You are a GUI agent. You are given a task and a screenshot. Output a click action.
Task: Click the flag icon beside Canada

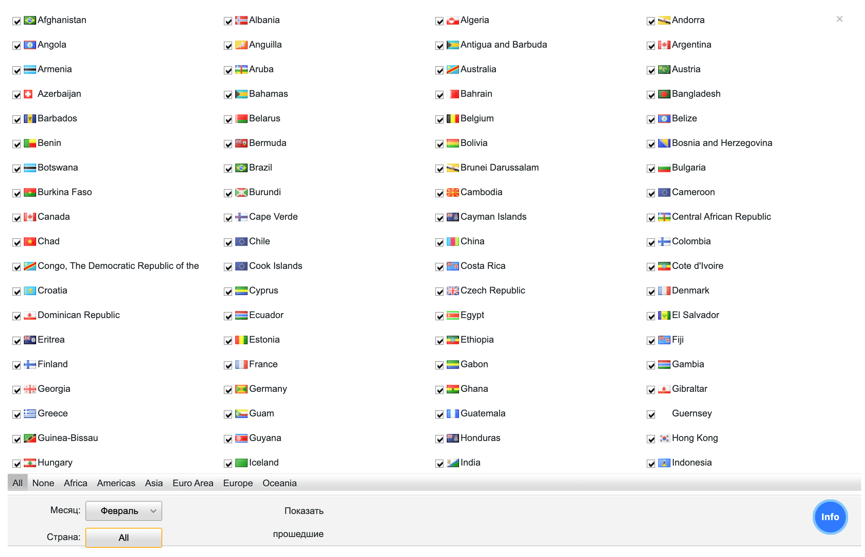(x=30, y=217)
